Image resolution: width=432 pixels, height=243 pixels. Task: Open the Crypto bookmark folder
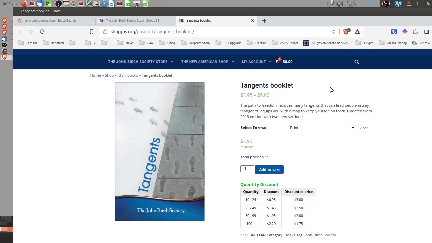364,43
